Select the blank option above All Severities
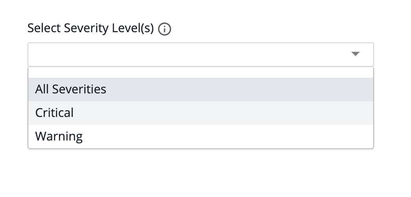This screenshot has height=197, width=411. point(201,72)
